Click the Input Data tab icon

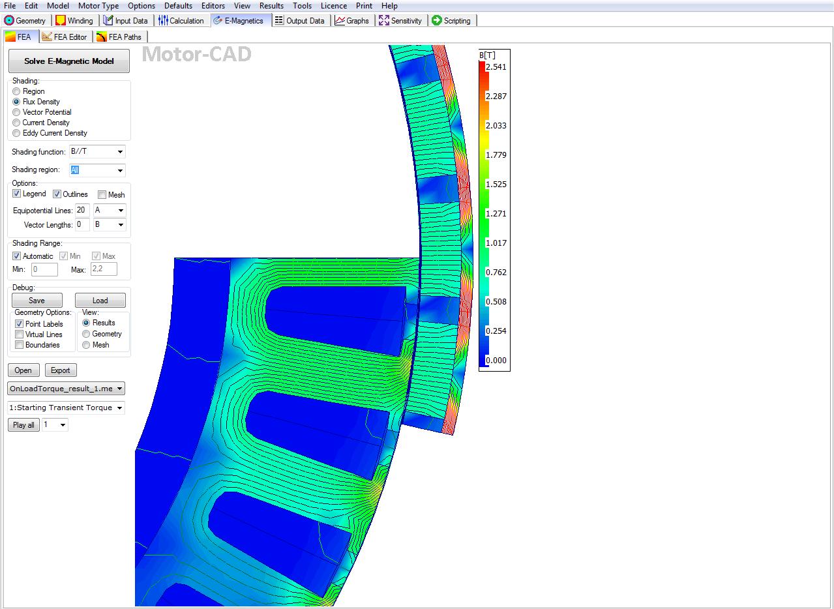pos(108,21)
